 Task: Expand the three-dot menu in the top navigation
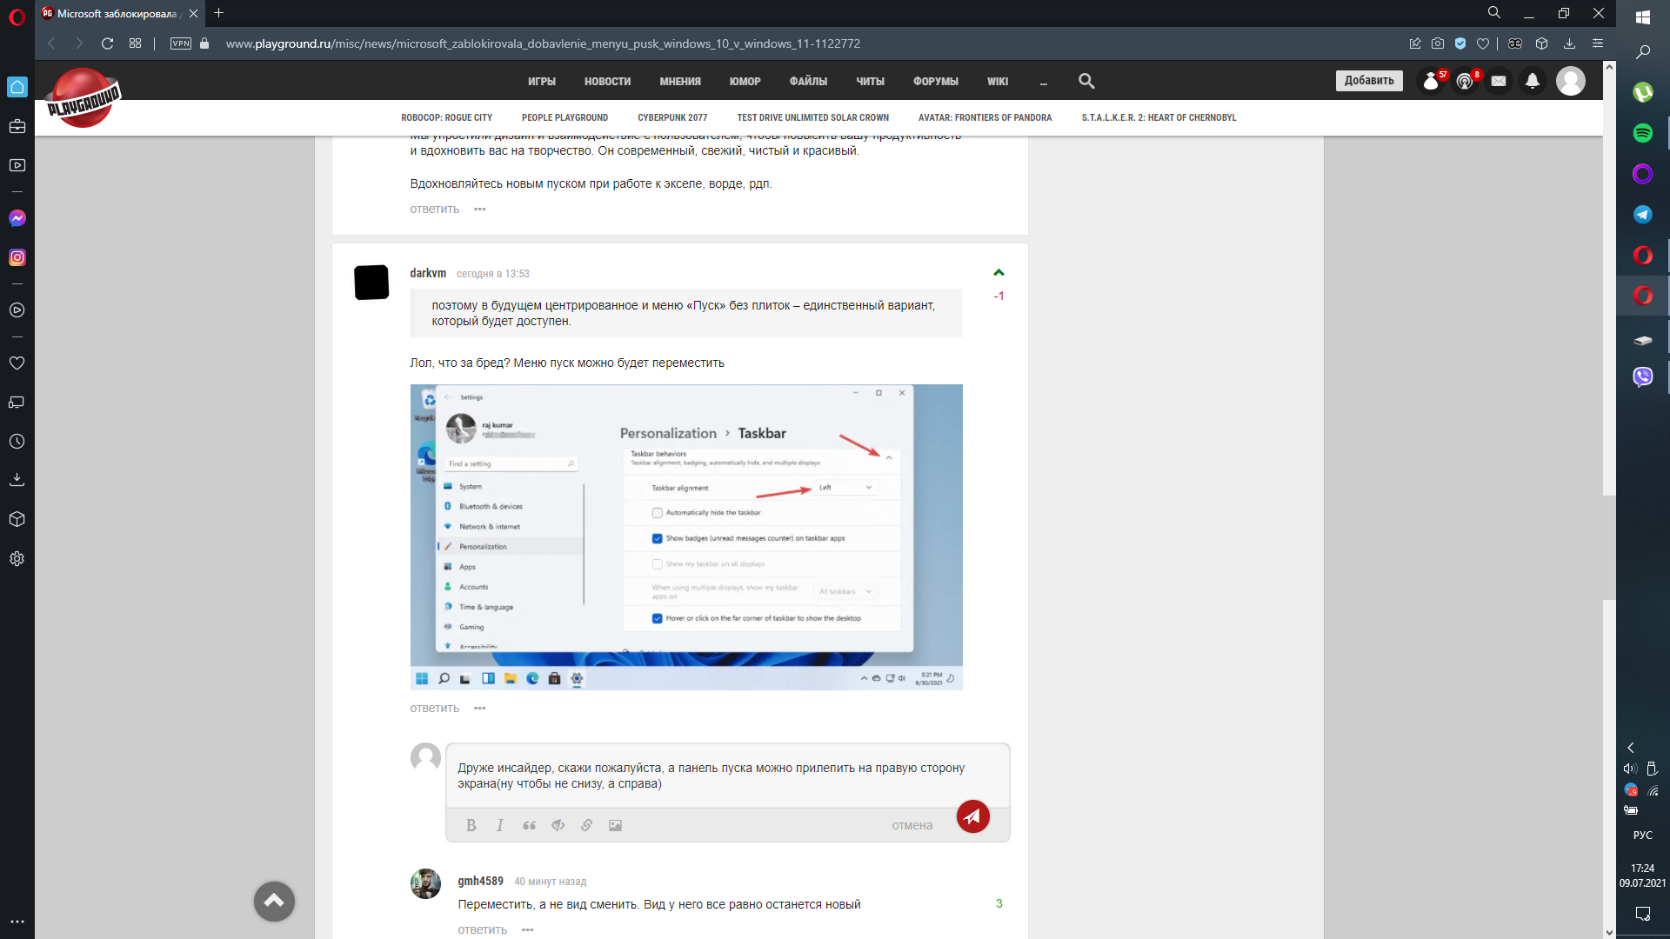(1043, 82)
